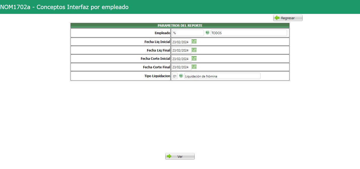Click the back arrow icon on Regresar button
This screenshot has width=360, height=169.
[277, 18]
